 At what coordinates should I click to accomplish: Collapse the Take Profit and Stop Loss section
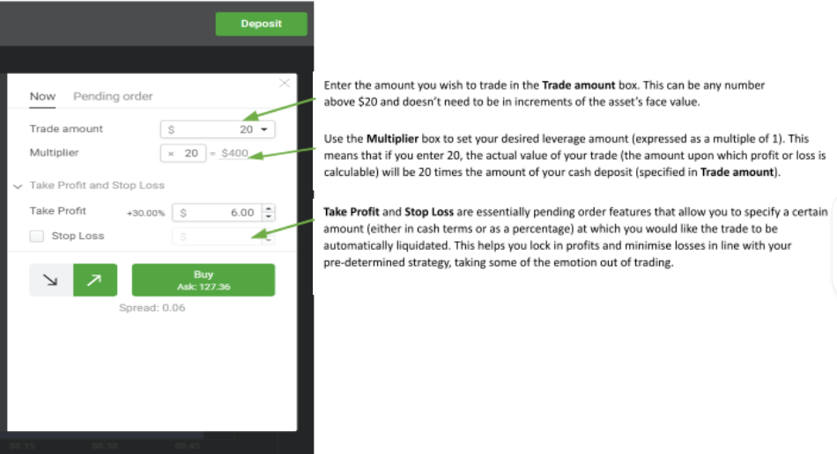pos(18,186)
